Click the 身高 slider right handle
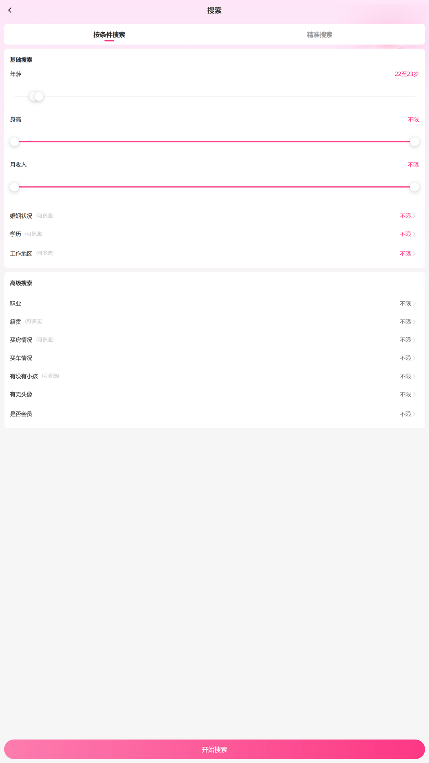429x763 pixels. pos(414,142)
